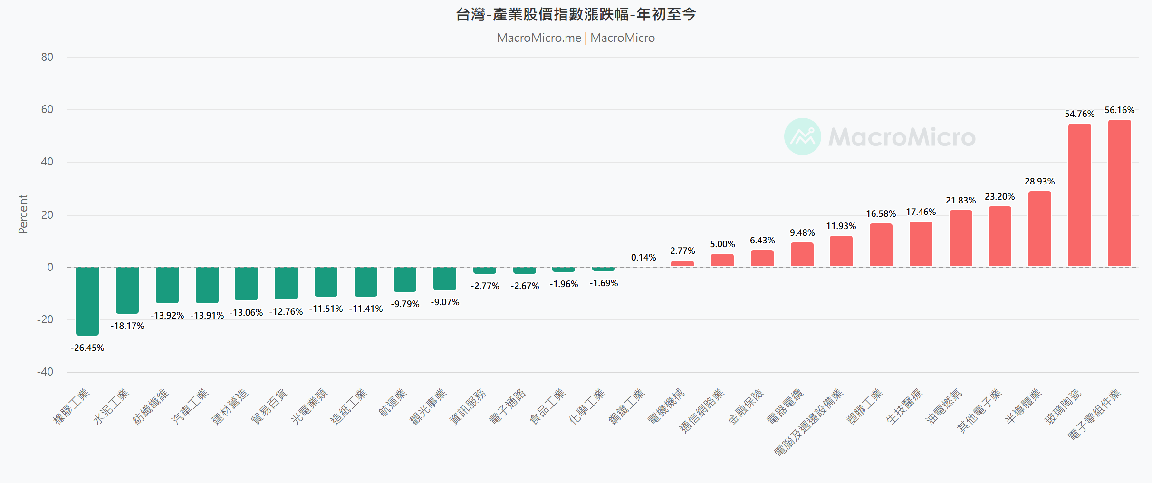This screenshot has height=483, width=1152.
Task: Click the 鋼鐵工業 x-axis label
Action: pyautogui.click(x=627, y=406)
